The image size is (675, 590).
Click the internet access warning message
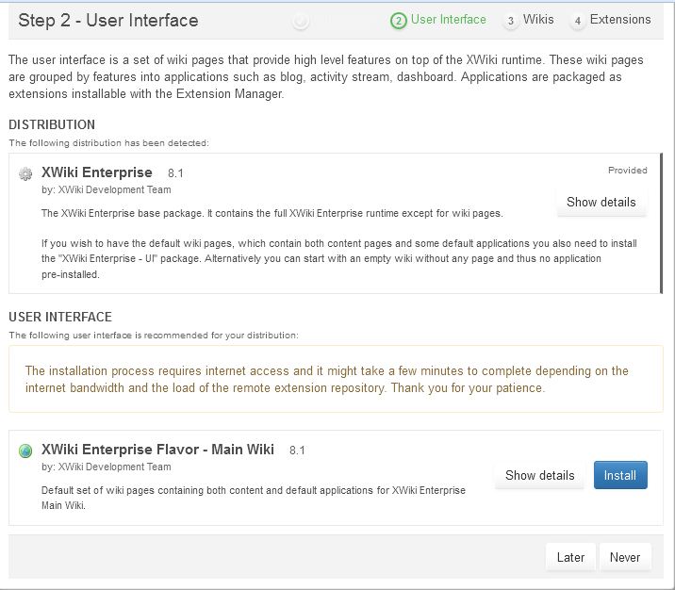[336, 379]
